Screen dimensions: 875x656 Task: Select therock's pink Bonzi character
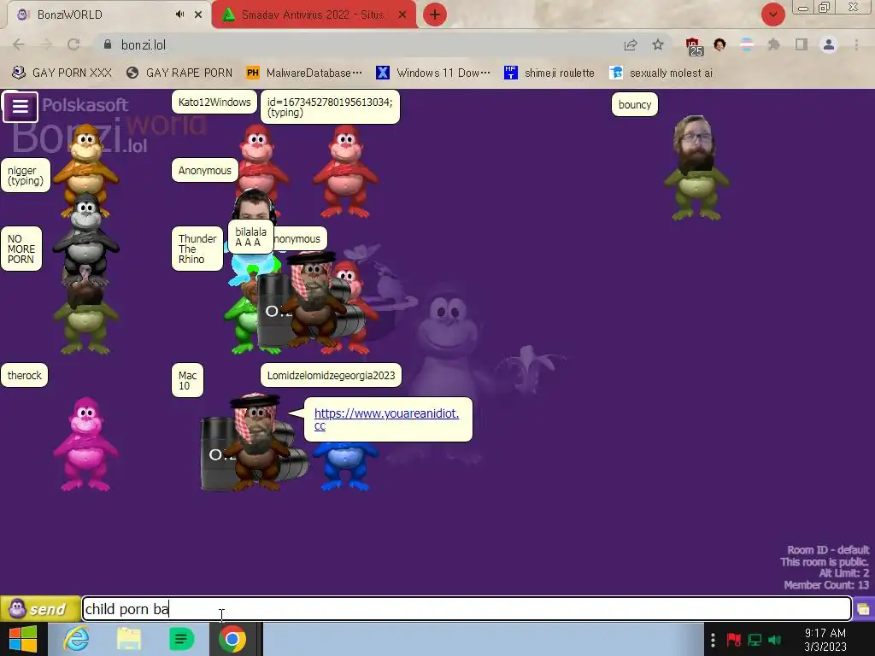pos(85,444)
